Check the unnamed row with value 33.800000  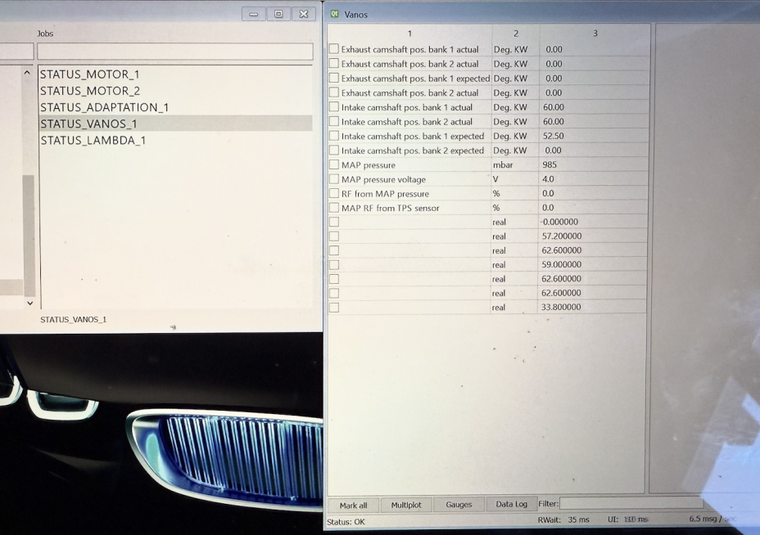[x=334, y=308]
